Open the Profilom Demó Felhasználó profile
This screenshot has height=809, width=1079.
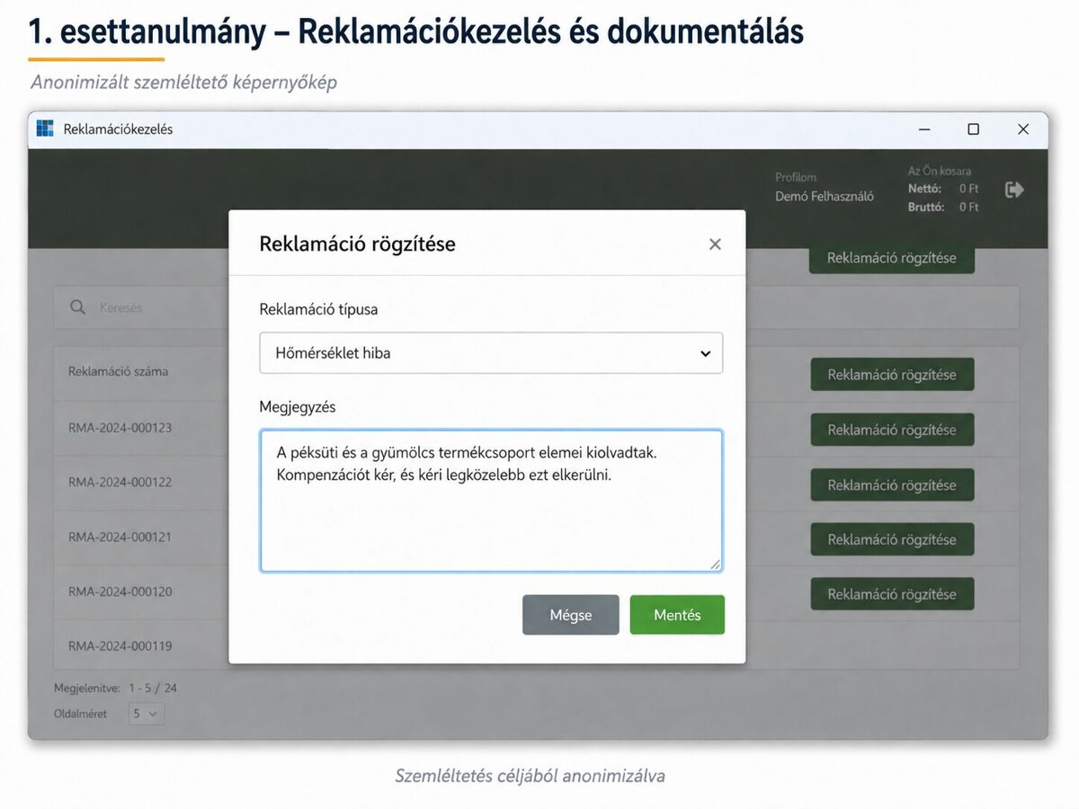[x=825, y=187]
